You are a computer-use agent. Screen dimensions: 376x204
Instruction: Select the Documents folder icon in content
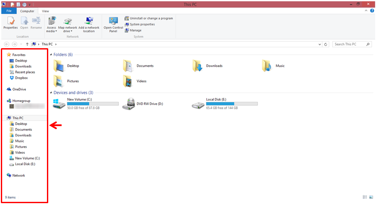coord(128,66)
